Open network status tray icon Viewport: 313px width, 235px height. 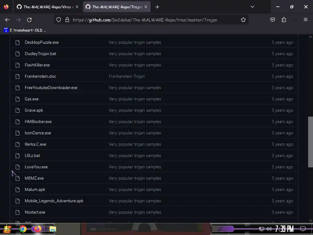(261, 229)
